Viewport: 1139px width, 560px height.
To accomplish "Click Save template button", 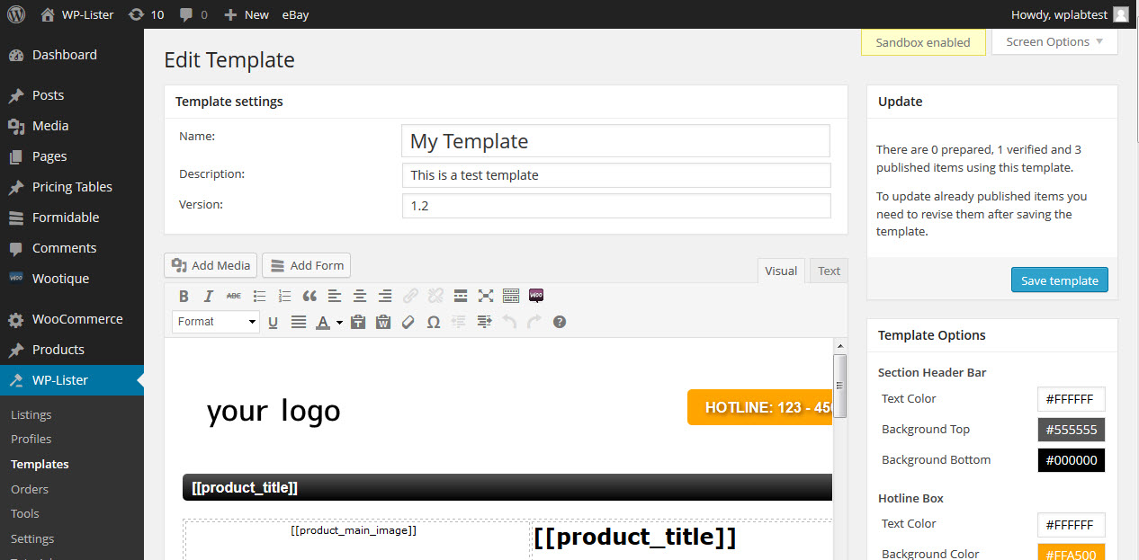I will tap(1059, 280).
